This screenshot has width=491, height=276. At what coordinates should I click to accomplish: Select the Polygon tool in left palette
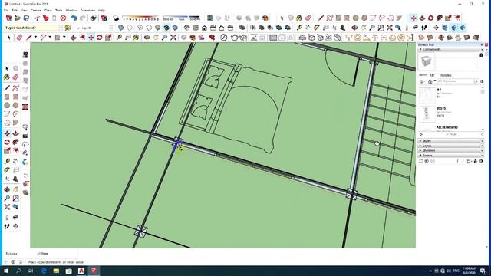15,106
